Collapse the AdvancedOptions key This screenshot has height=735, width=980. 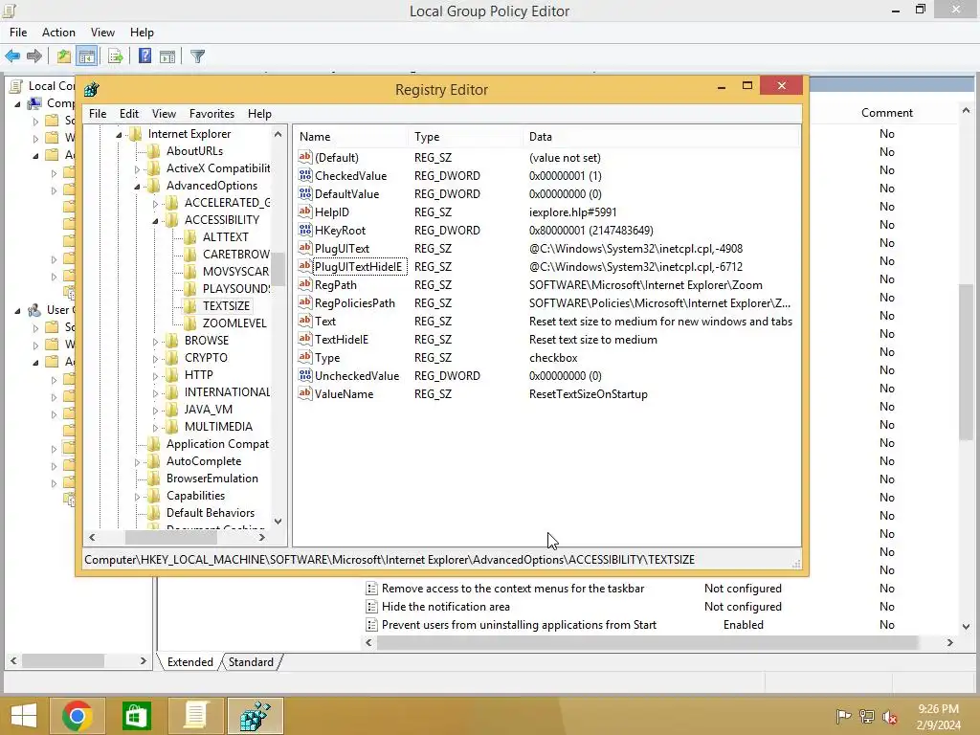pos(137,187)
